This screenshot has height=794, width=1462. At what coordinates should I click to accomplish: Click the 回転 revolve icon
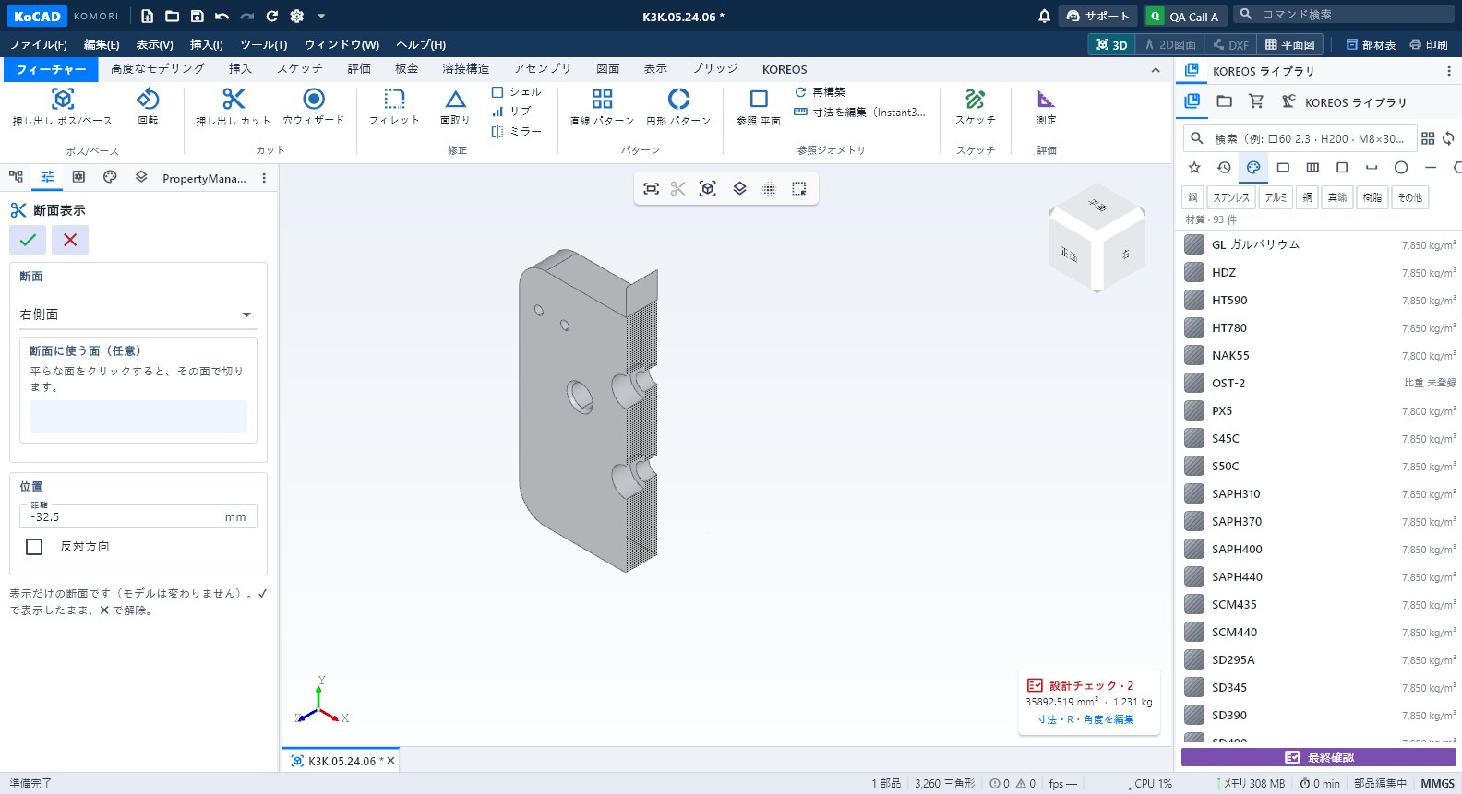[148, 99]
